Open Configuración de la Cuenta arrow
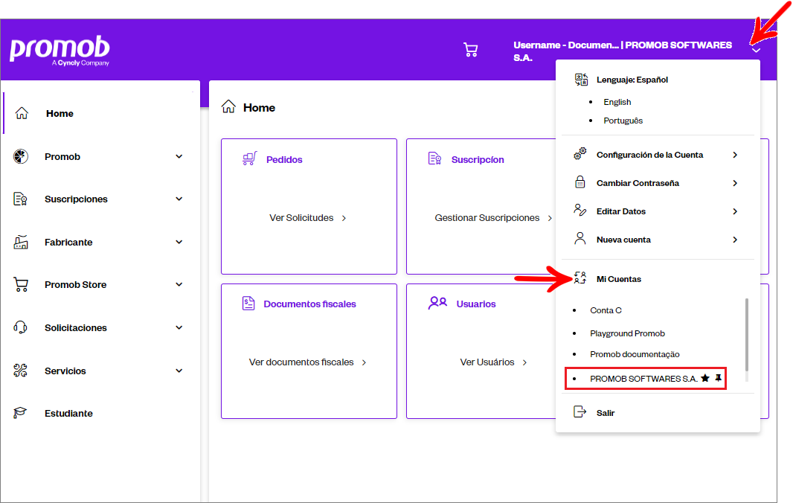The width and height of the screenshot is (793, 503). 735,155
